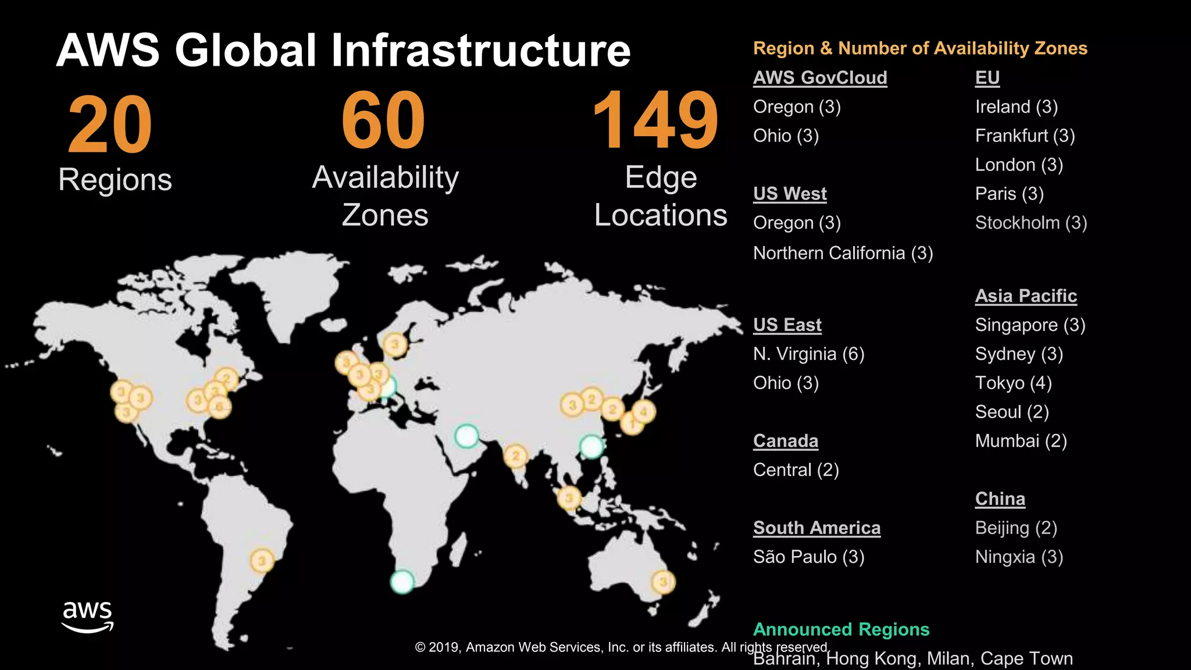Click Ireland (3)
1191x670 pixels.
click(x=1016, y=107)
